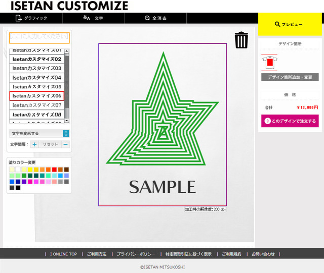The height and width of the screenshot is (273, 324).
Task: Pick the salmon pink color swatch
Action: pos(54,182)
